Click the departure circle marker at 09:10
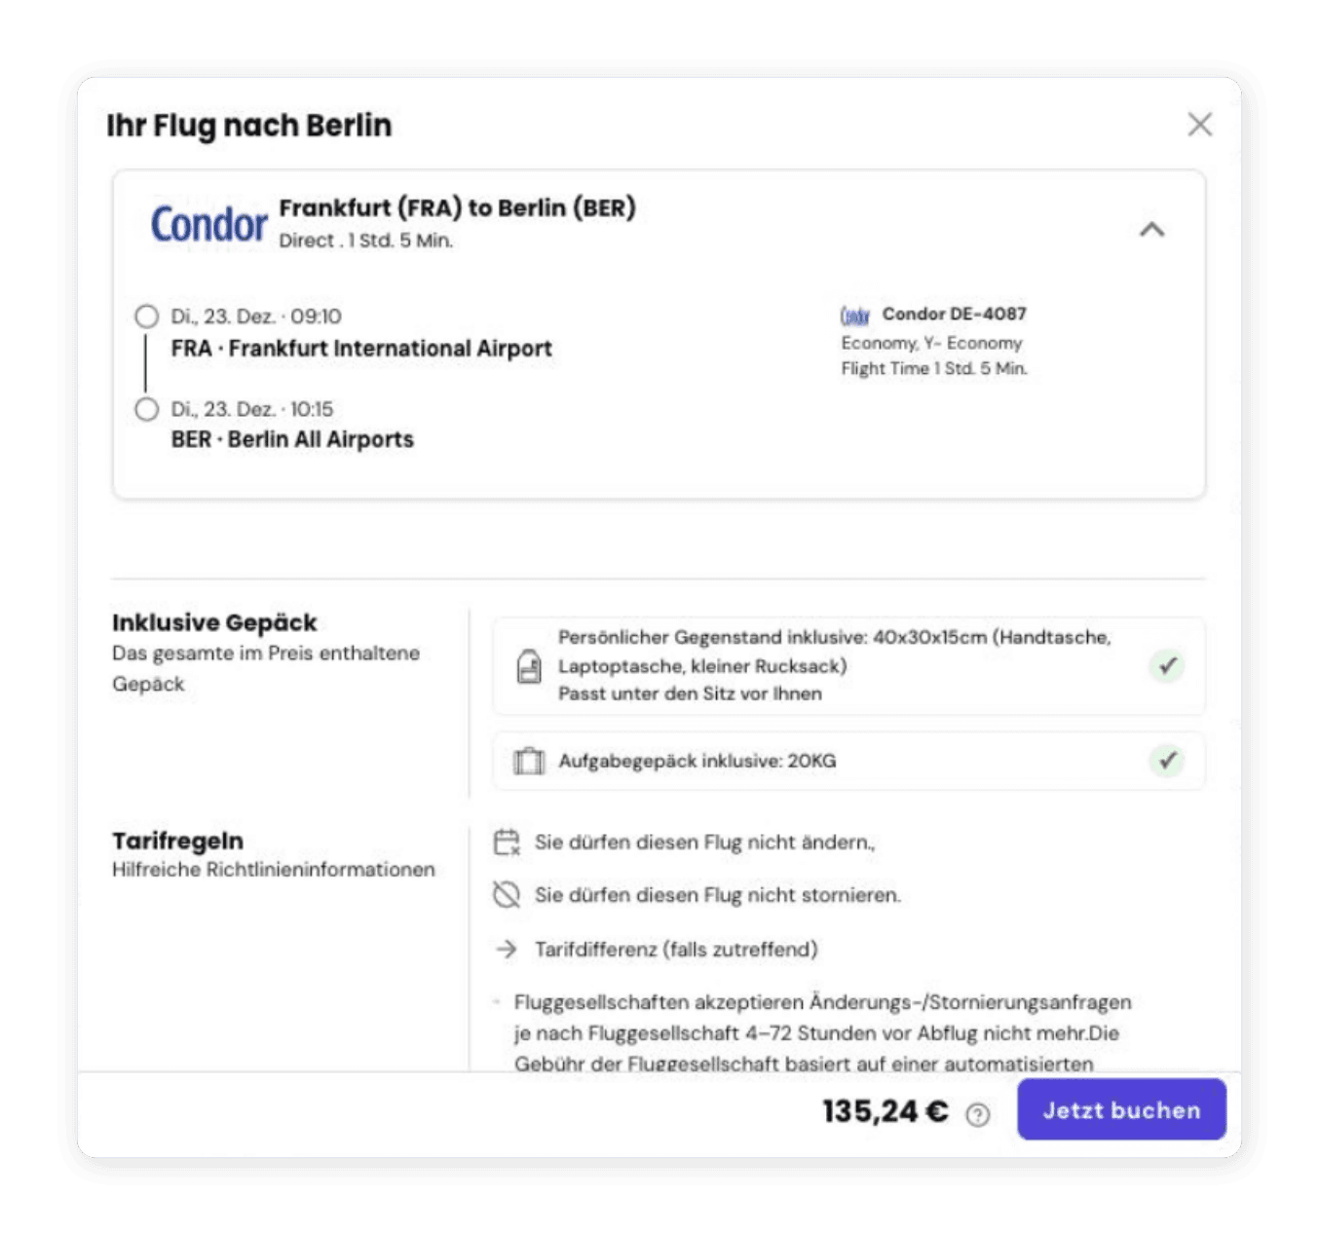1319x1235 pixels. coord(146,317)
